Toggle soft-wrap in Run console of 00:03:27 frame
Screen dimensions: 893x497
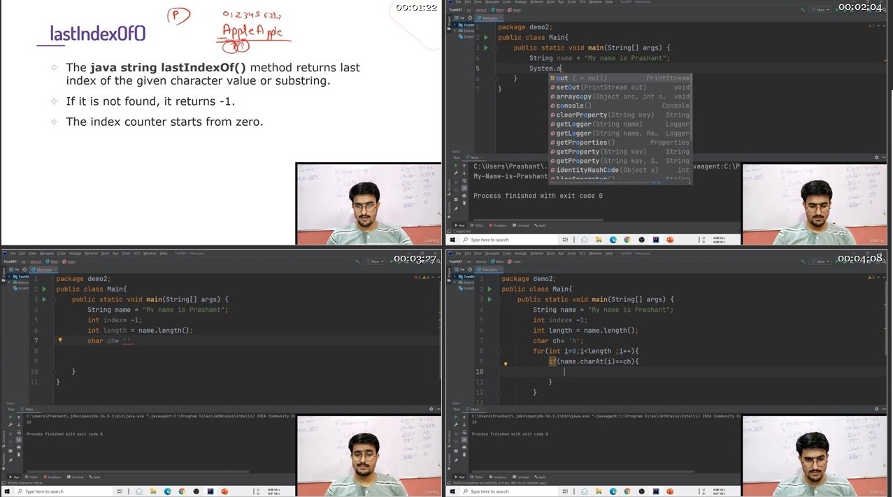[19, 433]
